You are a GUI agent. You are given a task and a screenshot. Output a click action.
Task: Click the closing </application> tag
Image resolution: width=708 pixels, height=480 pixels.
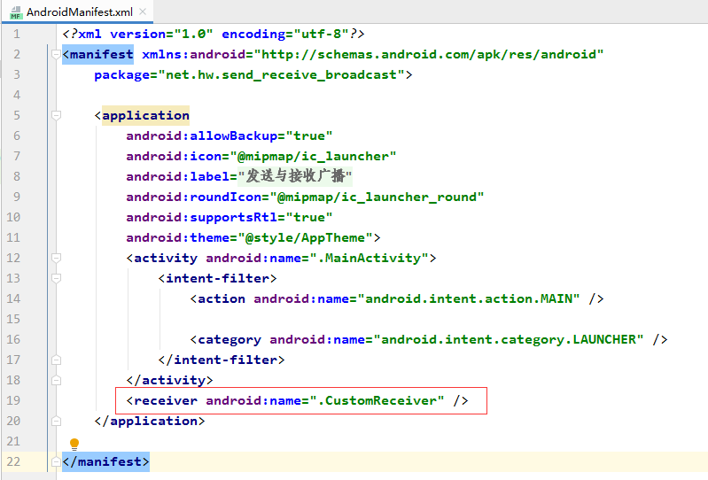(x=150, y=421)
